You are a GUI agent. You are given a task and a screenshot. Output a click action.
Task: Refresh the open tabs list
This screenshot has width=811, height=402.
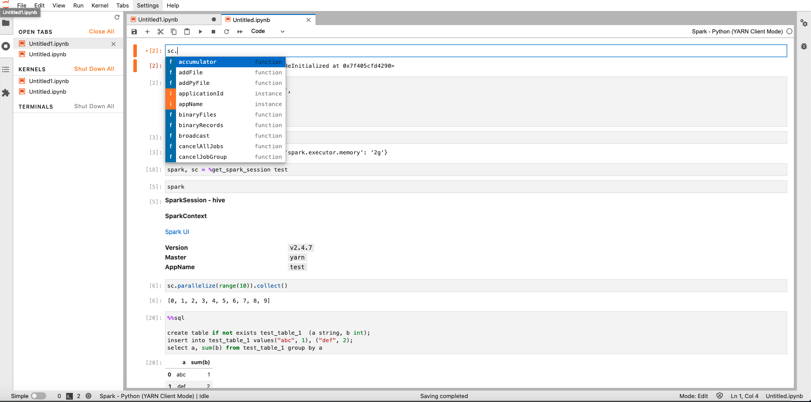click(117, 17)
